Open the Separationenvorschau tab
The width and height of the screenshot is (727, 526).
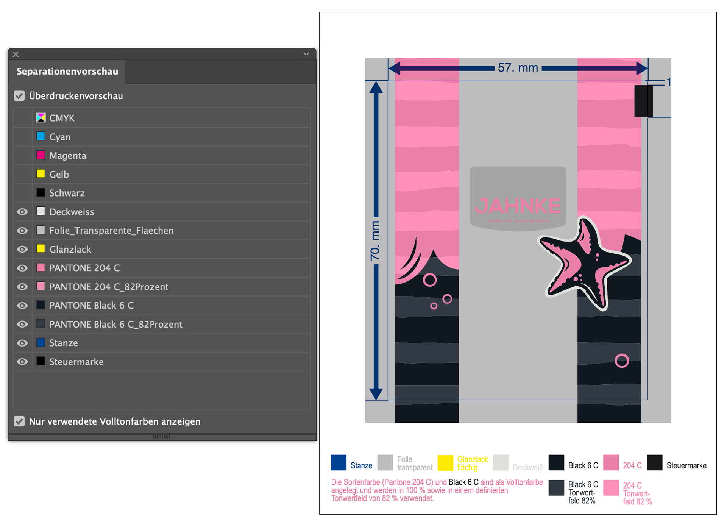tap(67, 72)
